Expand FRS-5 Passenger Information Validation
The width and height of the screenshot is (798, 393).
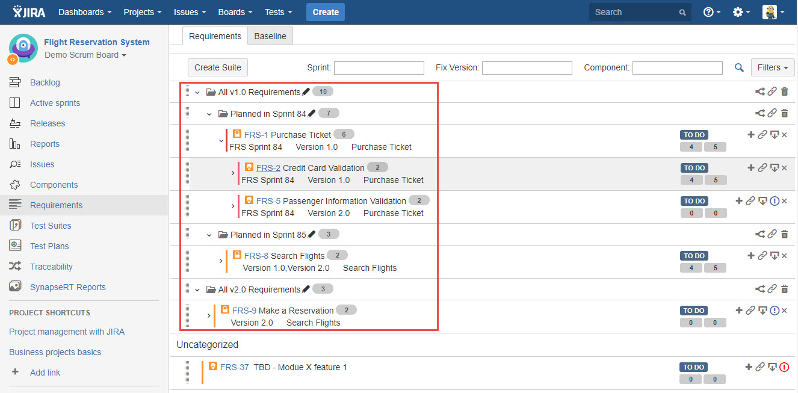coord(233,206)
